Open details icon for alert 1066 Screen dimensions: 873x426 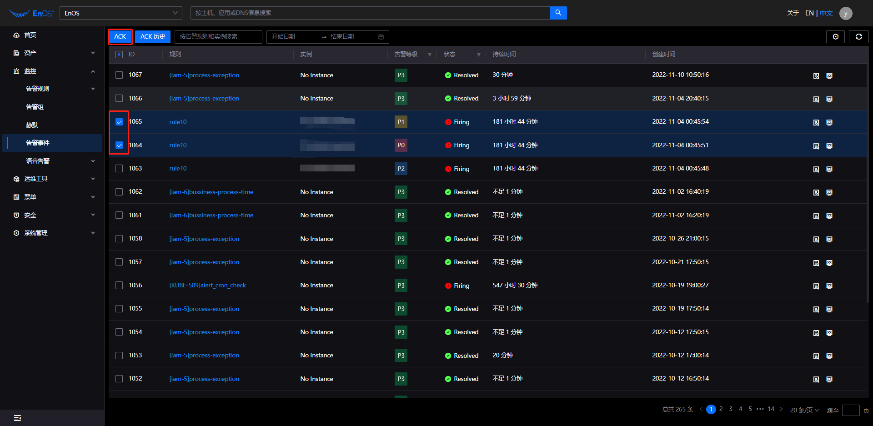point(816,99)
